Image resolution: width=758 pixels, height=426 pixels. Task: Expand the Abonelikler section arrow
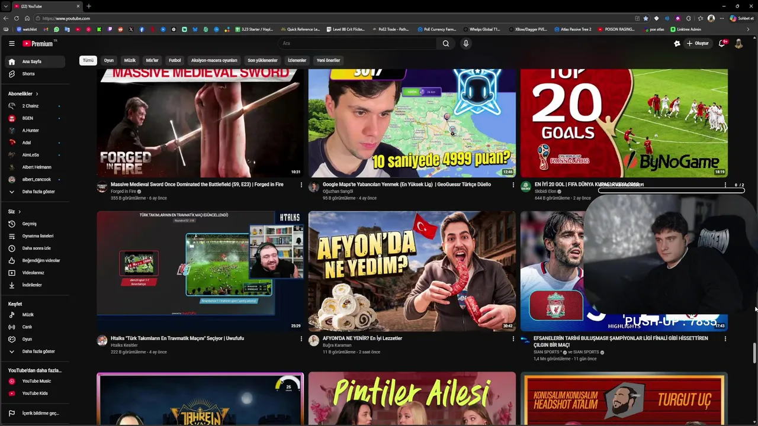pos(37,94)
